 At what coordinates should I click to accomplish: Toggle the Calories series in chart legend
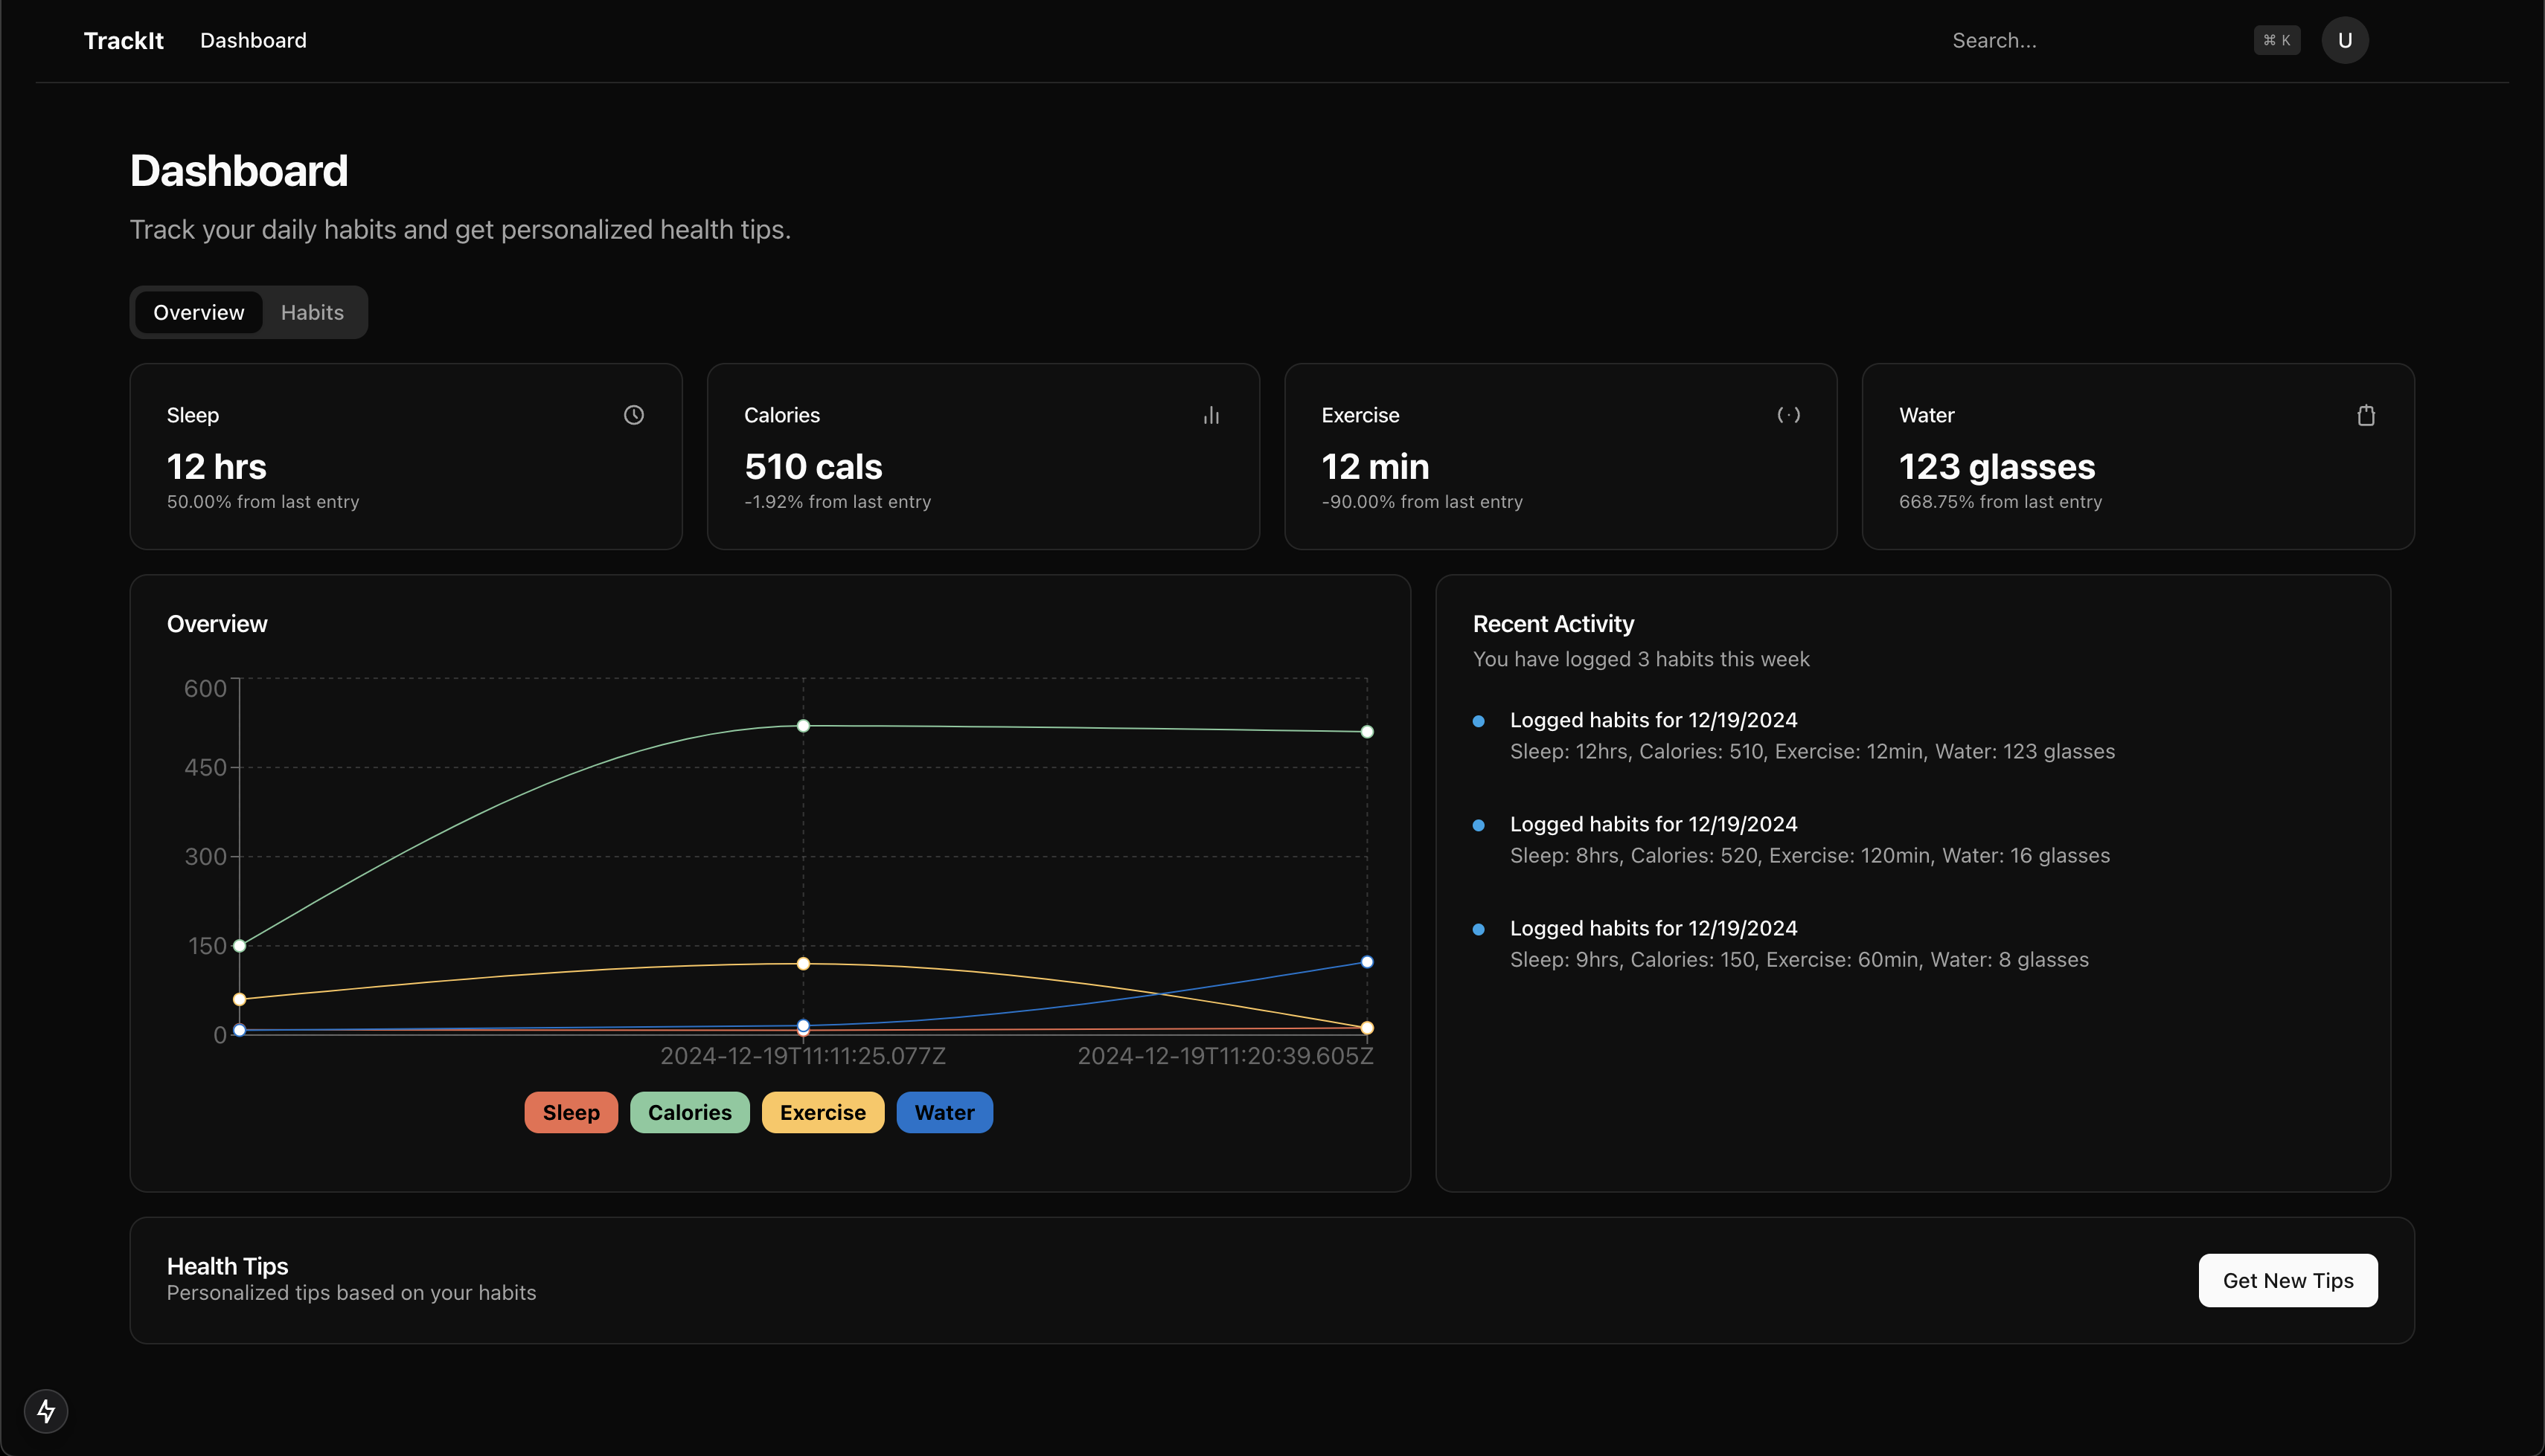pyautogui.click(x=689, y=1112)
